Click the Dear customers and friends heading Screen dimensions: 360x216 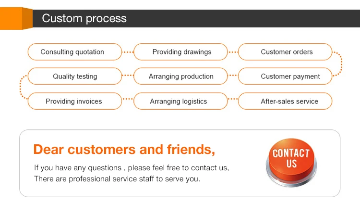pos(124,149)
